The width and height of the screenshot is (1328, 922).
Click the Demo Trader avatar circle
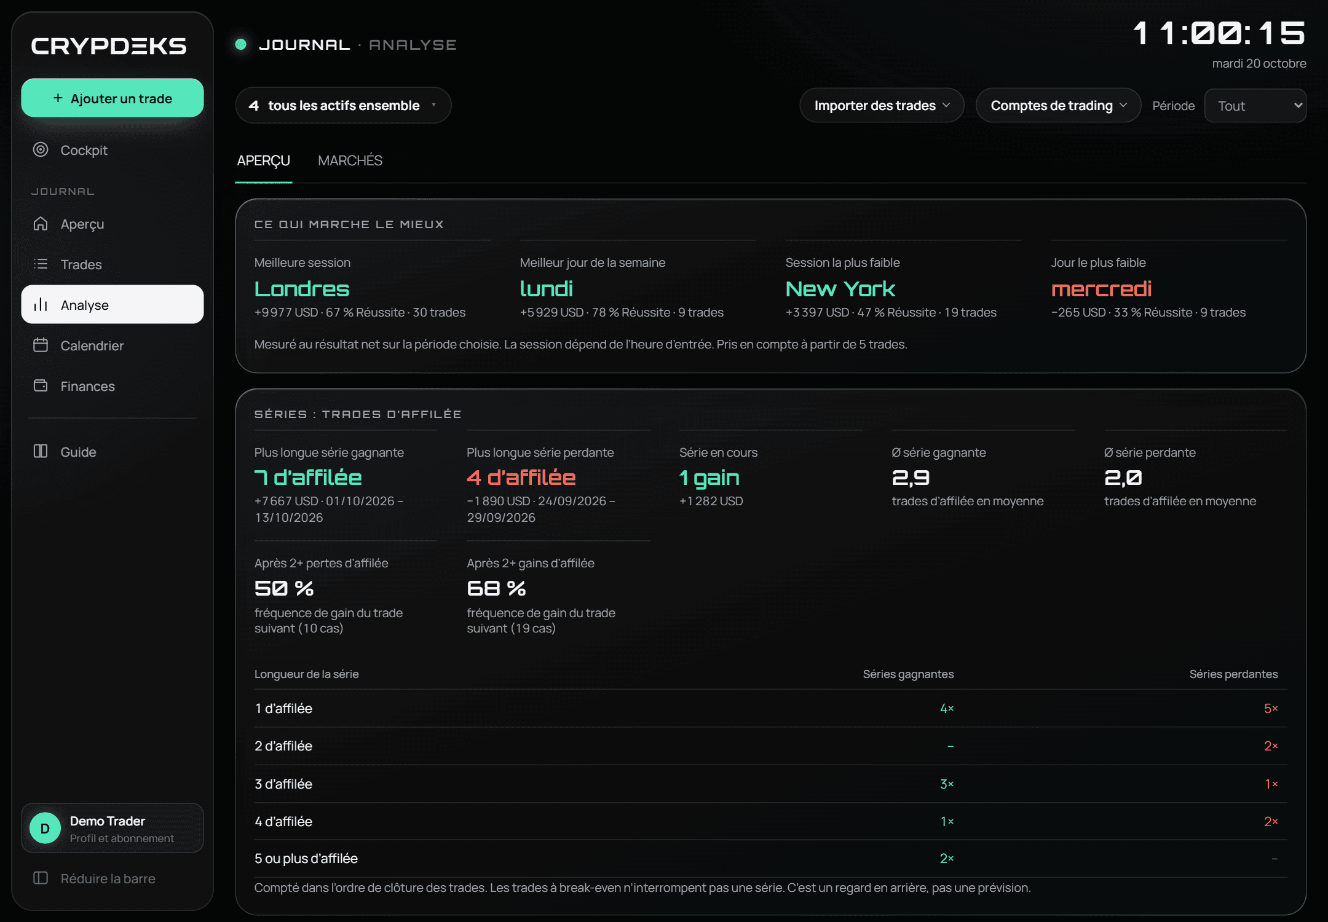pyautogui.click(x=45, y=828)
